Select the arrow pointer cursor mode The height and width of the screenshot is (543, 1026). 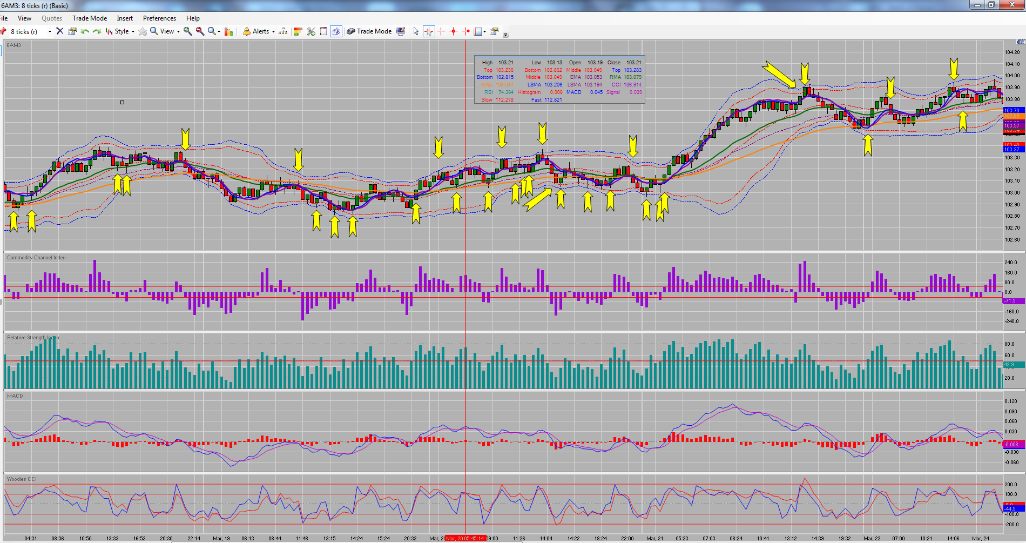(x=416, y=31)
